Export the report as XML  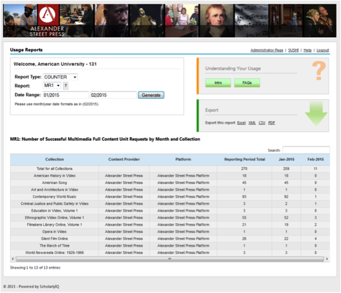coord(252,123)
